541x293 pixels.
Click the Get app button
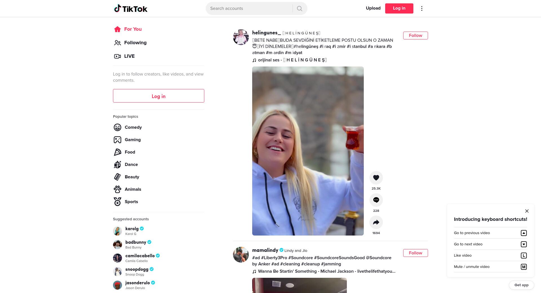[x=521, y=285]
